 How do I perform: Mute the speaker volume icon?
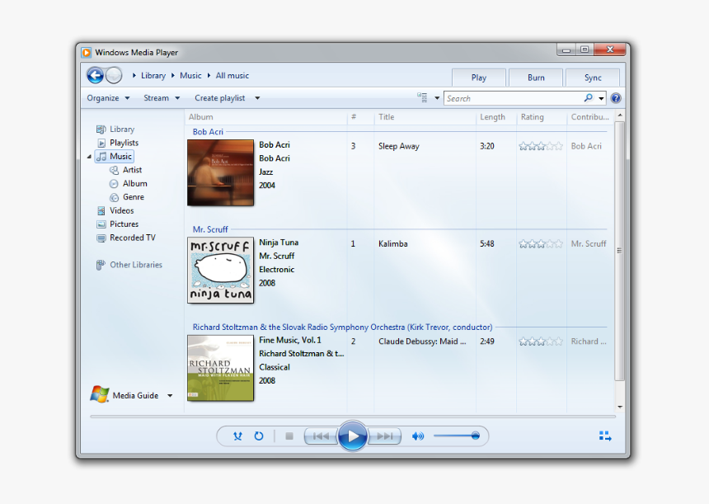coord(418,436)
